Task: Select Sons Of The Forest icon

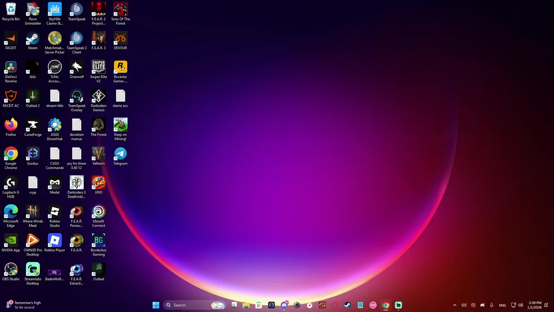Action: pos(120,14)
